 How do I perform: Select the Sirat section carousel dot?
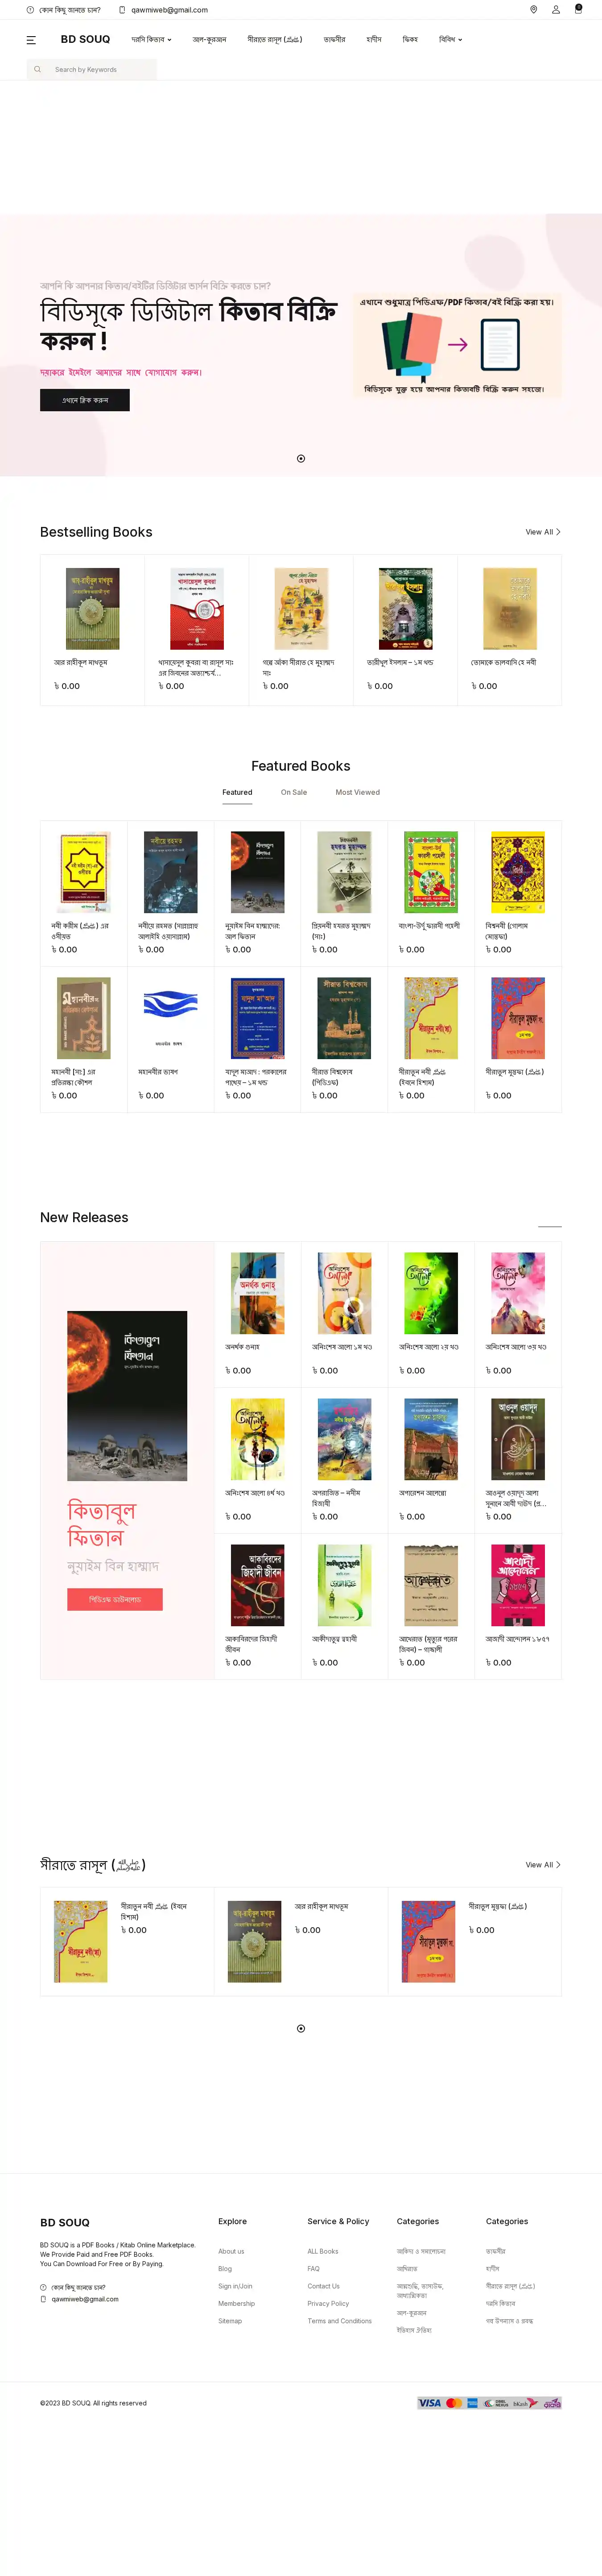pos(301,2028)
